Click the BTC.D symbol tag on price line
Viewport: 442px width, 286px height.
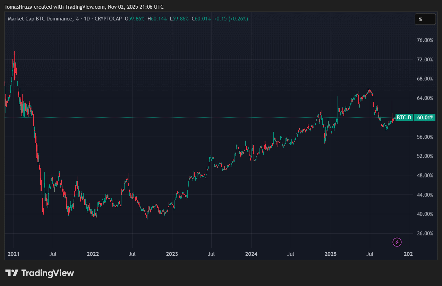[x=404, y=118]
